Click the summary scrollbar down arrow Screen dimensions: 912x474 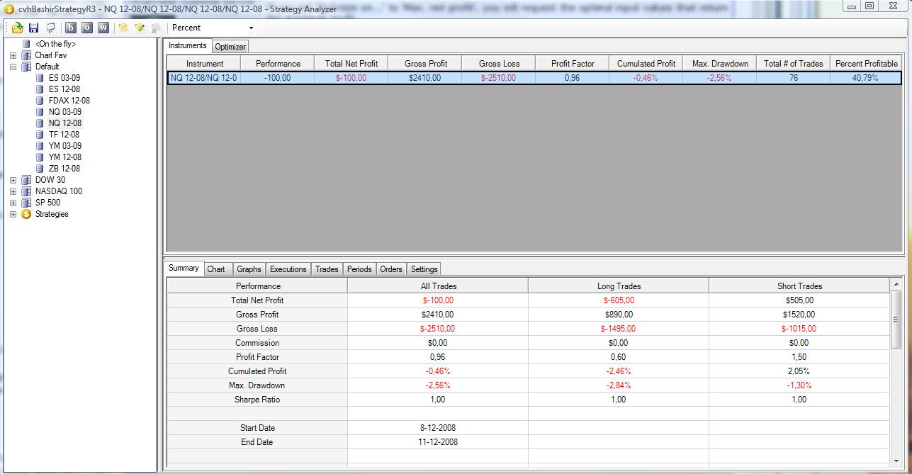[x=896, y=461]
